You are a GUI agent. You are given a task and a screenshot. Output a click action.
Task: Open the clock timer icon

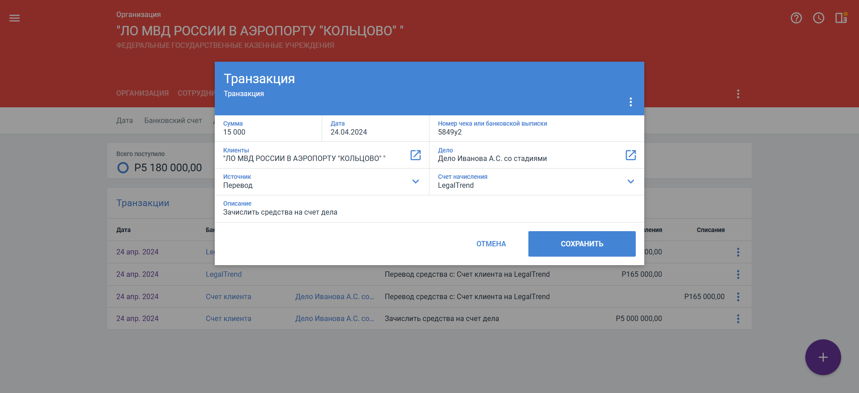click(818, 18)
